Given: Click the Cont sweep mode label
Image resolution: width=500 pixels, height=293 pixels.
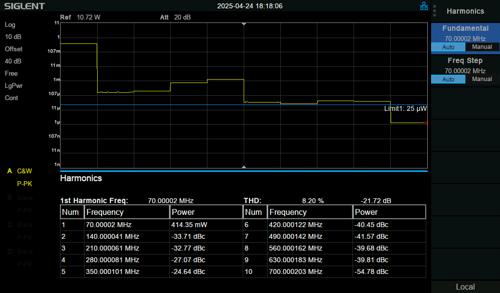Looking at the screenshot, I should point(12,98).
